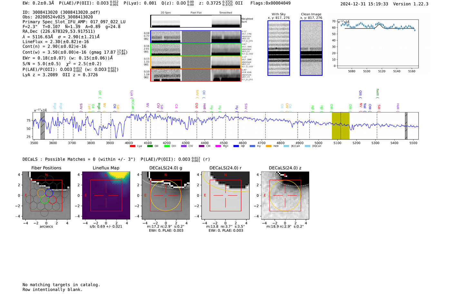
Task: Click the green fiber circle in Fiber Positions
Action: tap(44, 200)
